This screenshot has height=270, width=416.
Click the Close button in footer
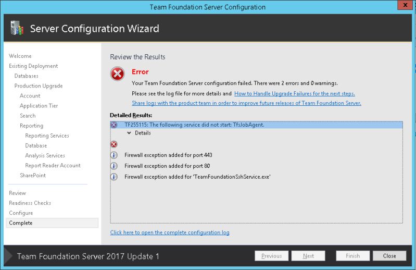389,256
